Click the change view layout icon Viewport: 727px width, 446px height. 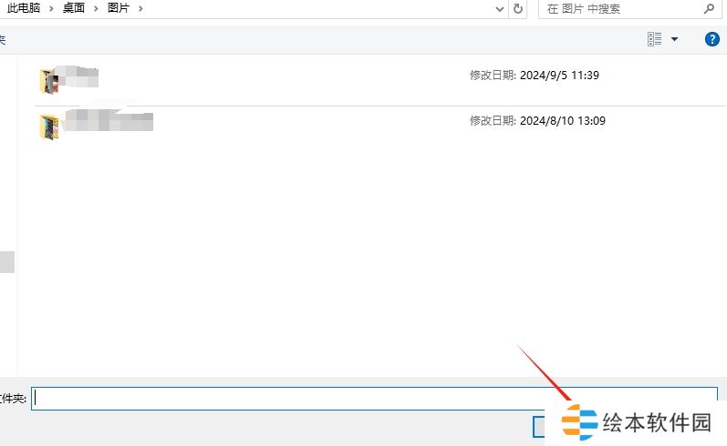(654, 39)
